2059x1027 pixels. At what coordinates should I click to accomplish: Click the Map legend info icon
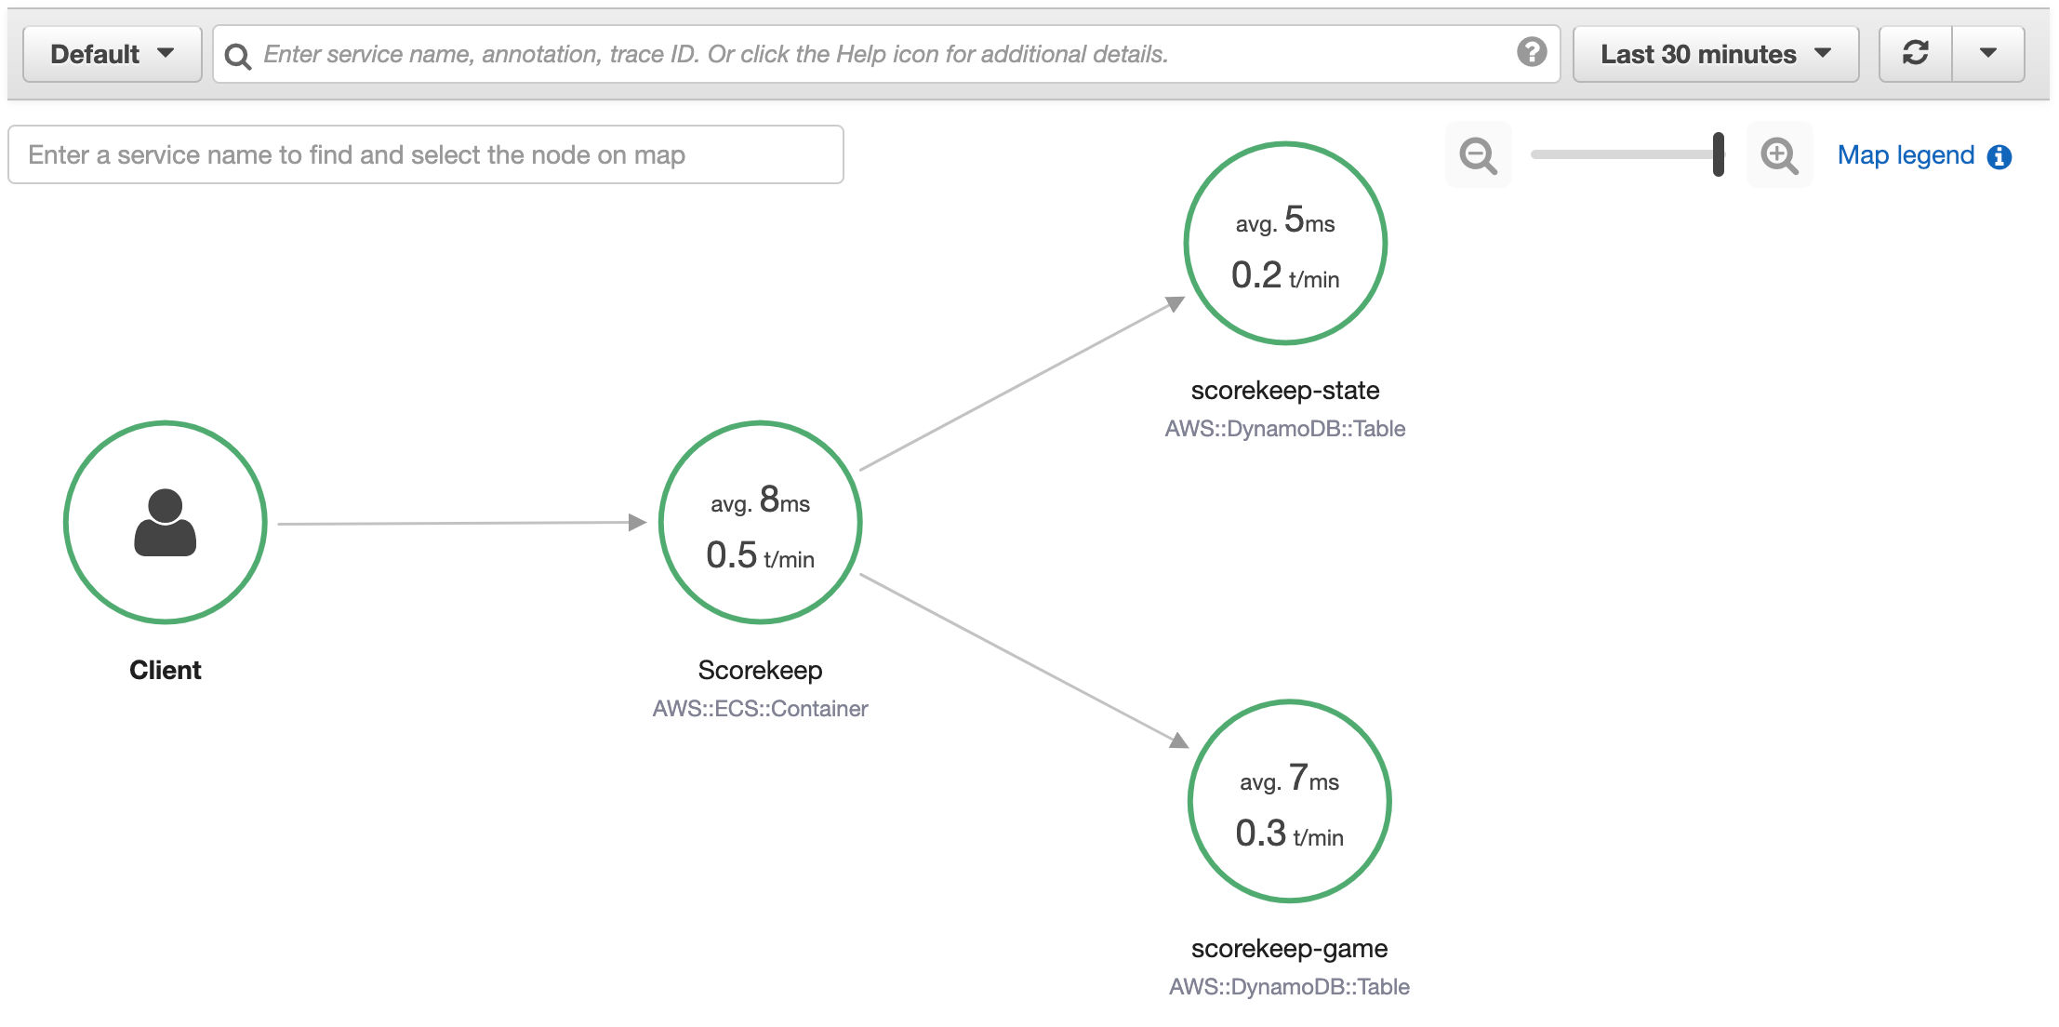click(x=1999, y=156)
